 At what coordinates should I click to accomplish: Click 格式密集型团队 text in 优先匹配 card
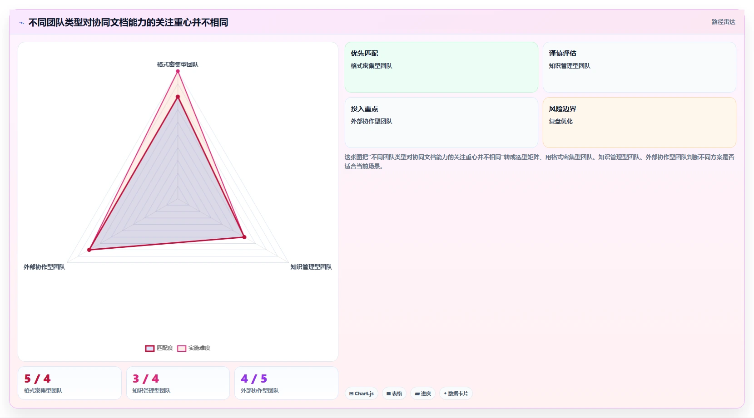pyautogui.click(x=371, y=66)
